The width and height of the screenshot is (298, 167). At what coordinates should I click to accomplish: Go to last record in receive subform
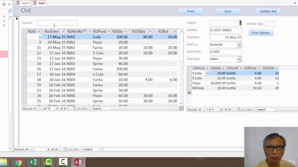click(x=61, y=109)
